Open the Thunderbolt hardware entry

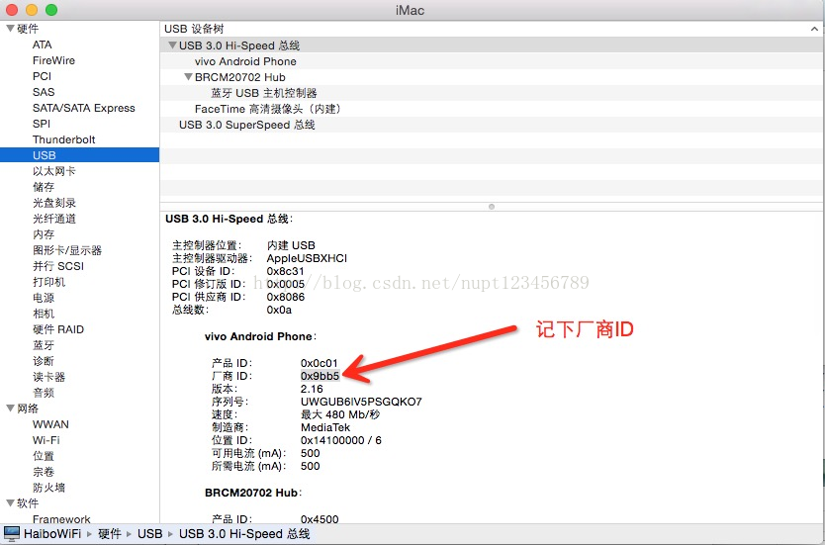[x=63, y=139]
